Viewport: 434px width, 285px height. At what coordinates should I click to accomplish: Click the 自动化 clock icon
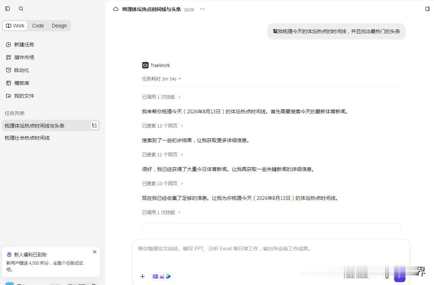[x=9, y=70]
